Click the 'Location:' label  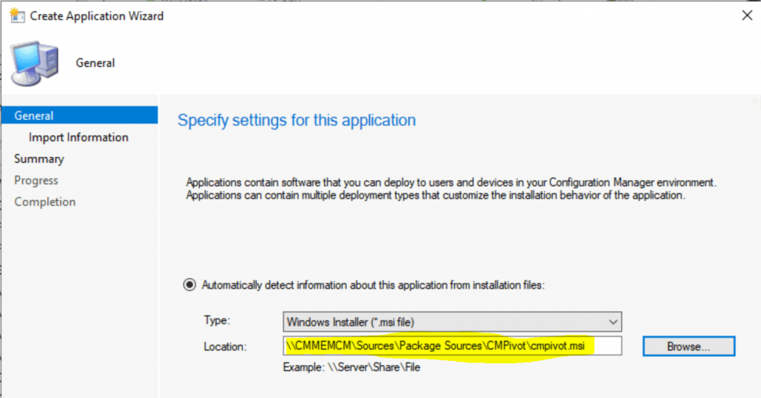(x=225, y=347)
